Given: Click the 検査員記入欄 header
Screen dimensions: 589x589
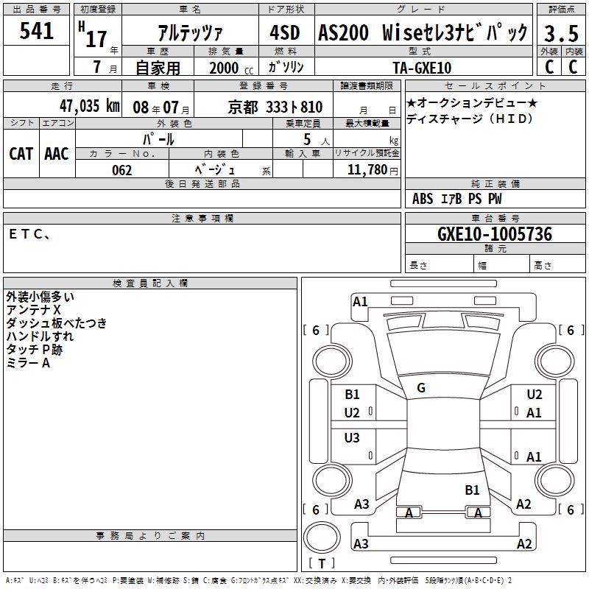Looking at the screenshot, I should (150, 283).
